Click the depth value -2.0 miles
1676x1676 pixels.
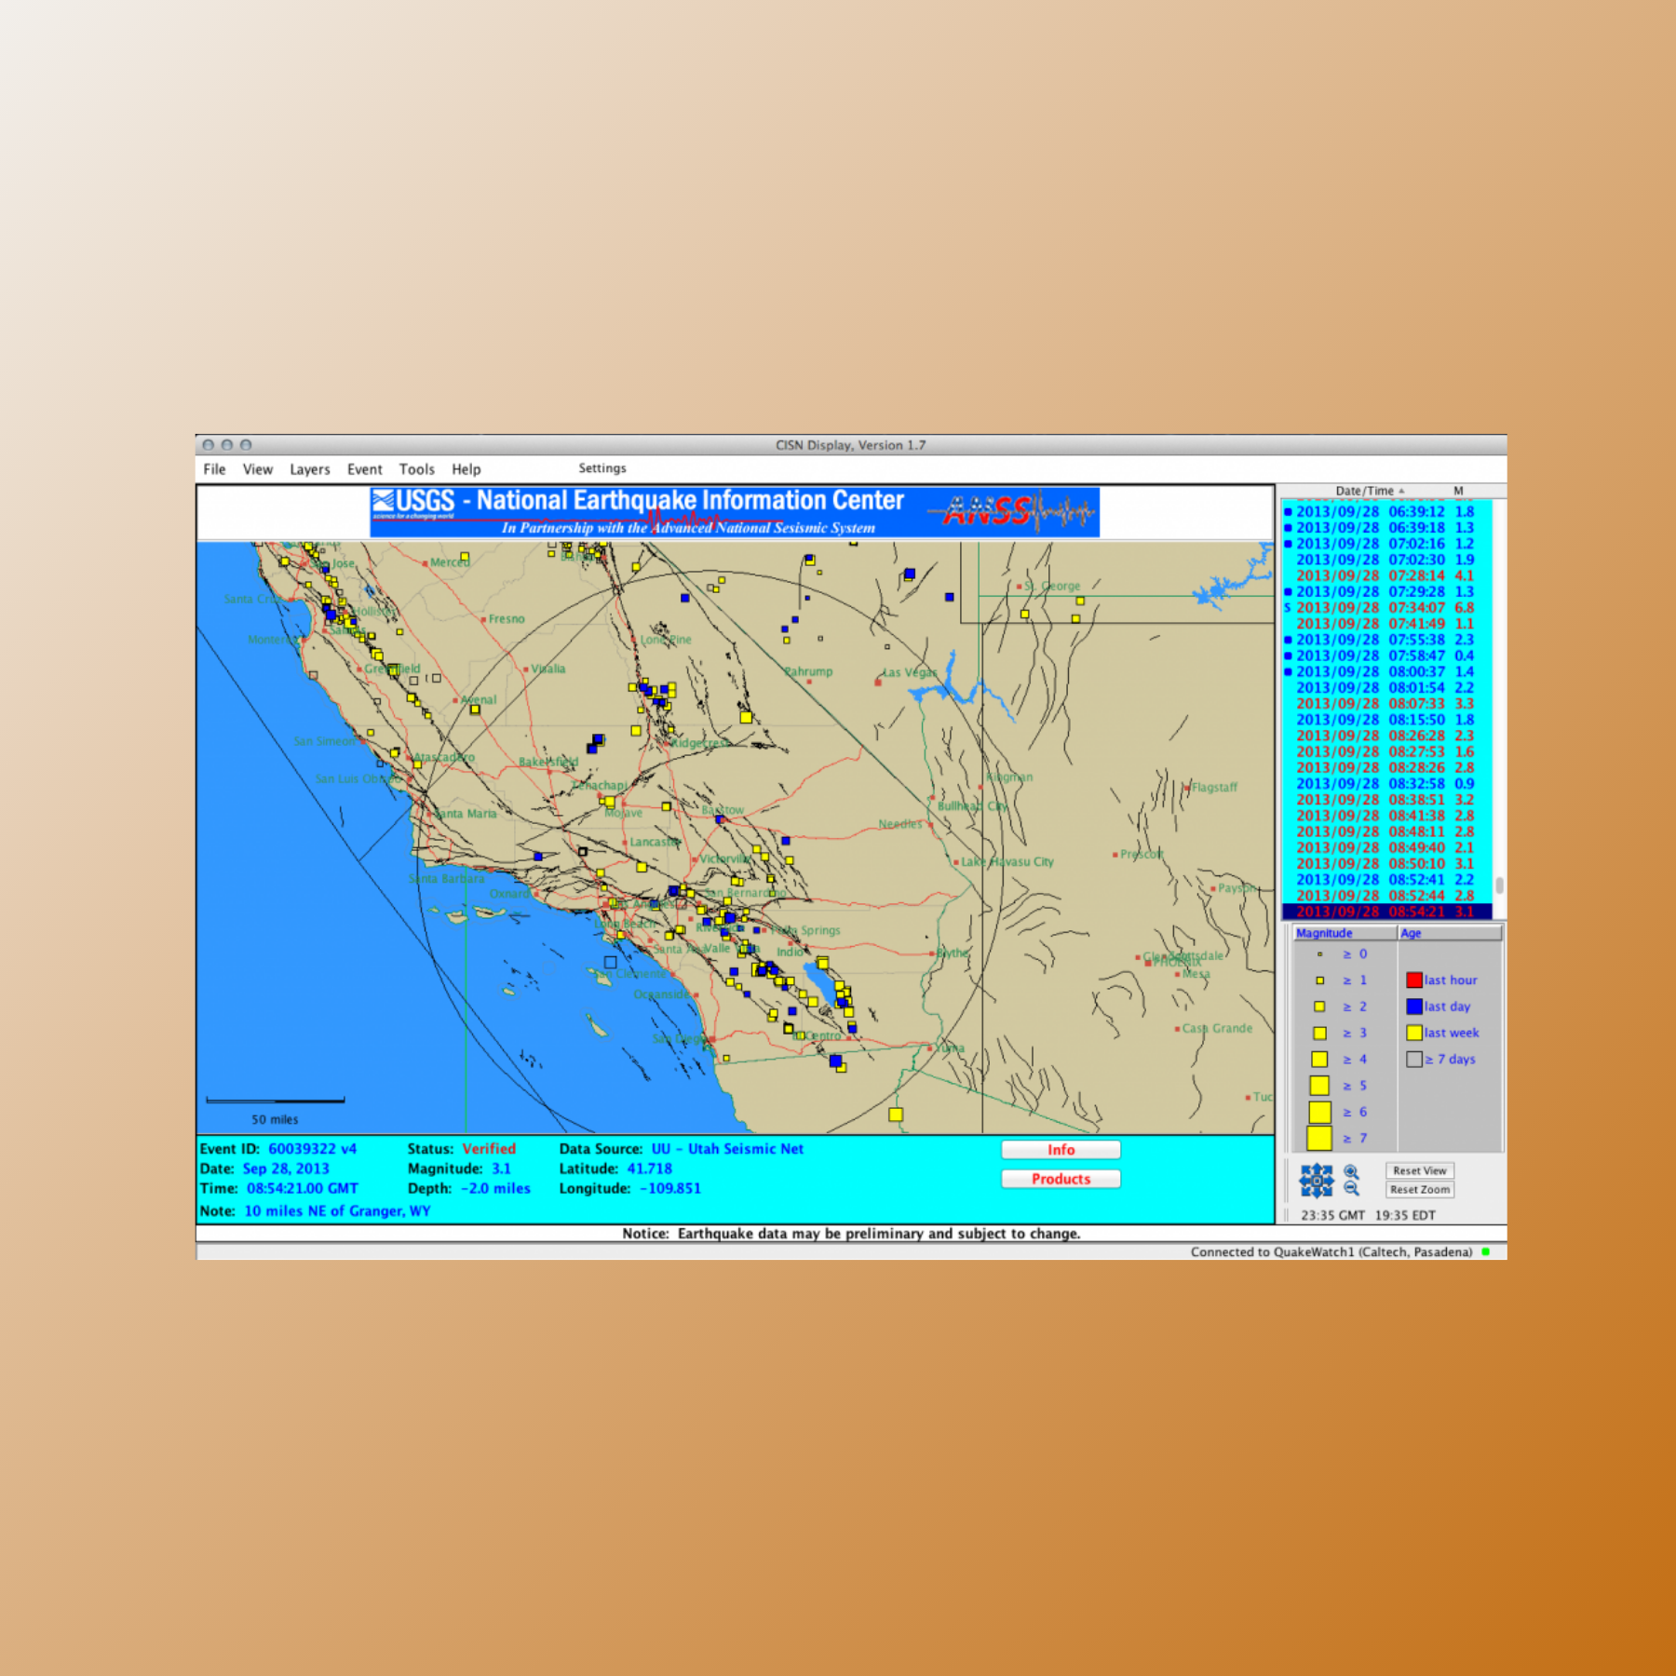click(495, 1188)
